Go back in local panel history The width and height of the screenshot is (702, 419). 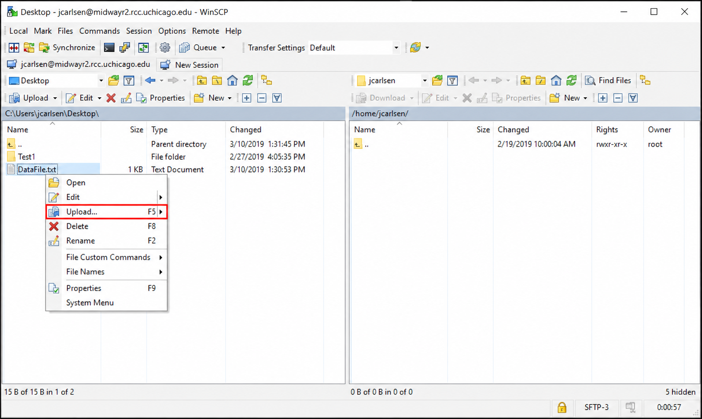click(150, 80)
